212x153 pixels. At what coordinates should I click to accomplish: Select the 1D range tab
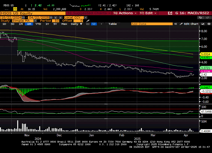point(4,24)
